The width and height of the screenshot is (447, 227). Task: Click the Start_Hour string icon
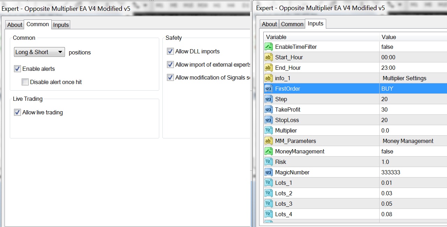pos(268,57)
